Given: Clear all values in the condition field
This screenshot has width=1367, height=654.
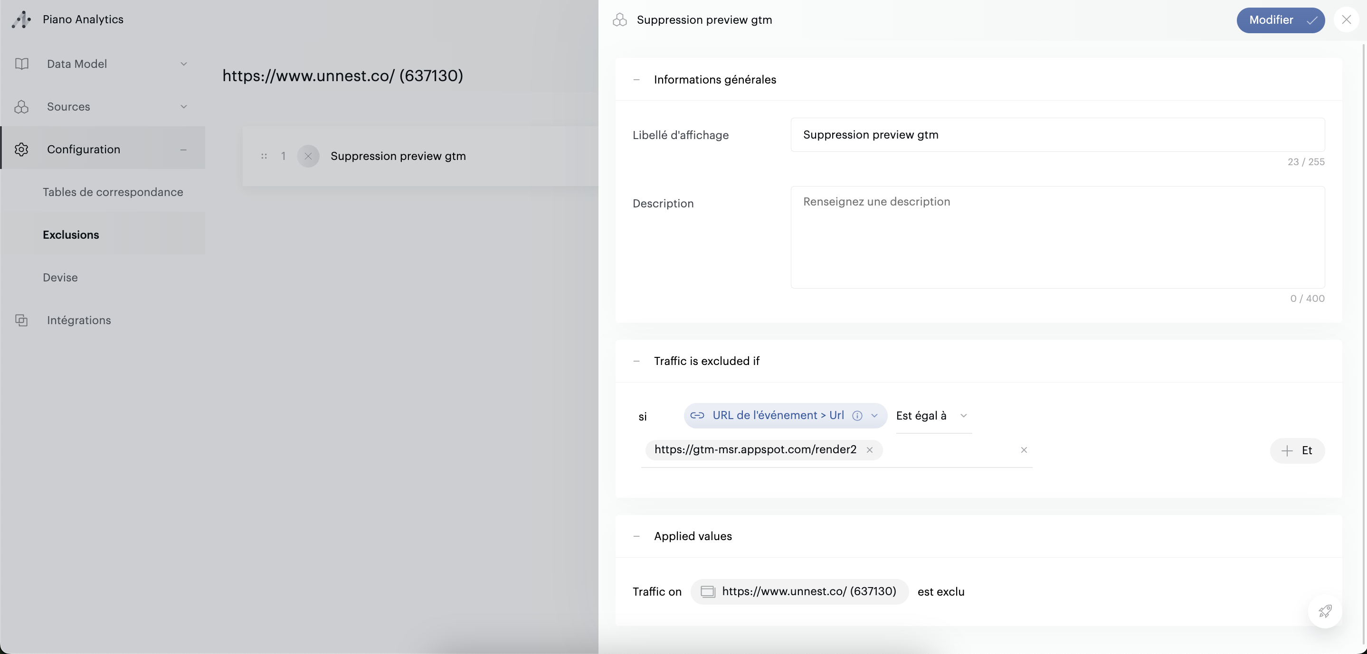Looking at the screenshot, I should coord(1024,450).
